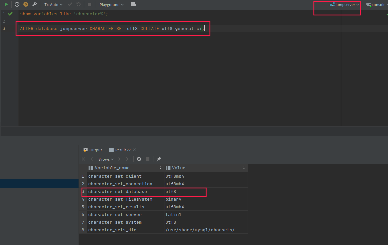Select the Result 22 tab
Screen dimensions: 388x245
pyautogui.click(x=122, y=150)
